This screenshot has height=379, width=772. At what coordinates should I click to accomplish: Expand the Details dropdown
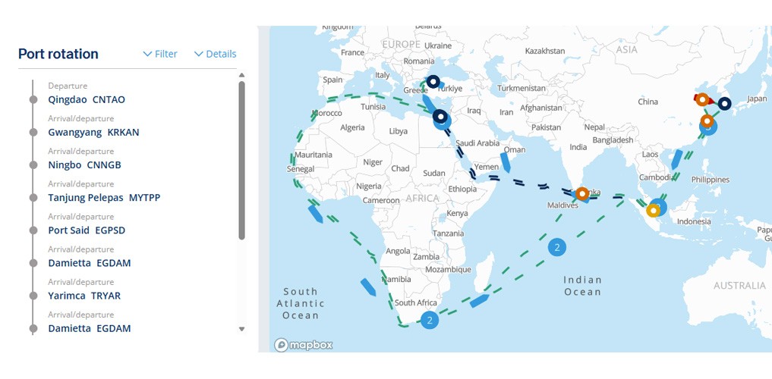coord(215,54)
